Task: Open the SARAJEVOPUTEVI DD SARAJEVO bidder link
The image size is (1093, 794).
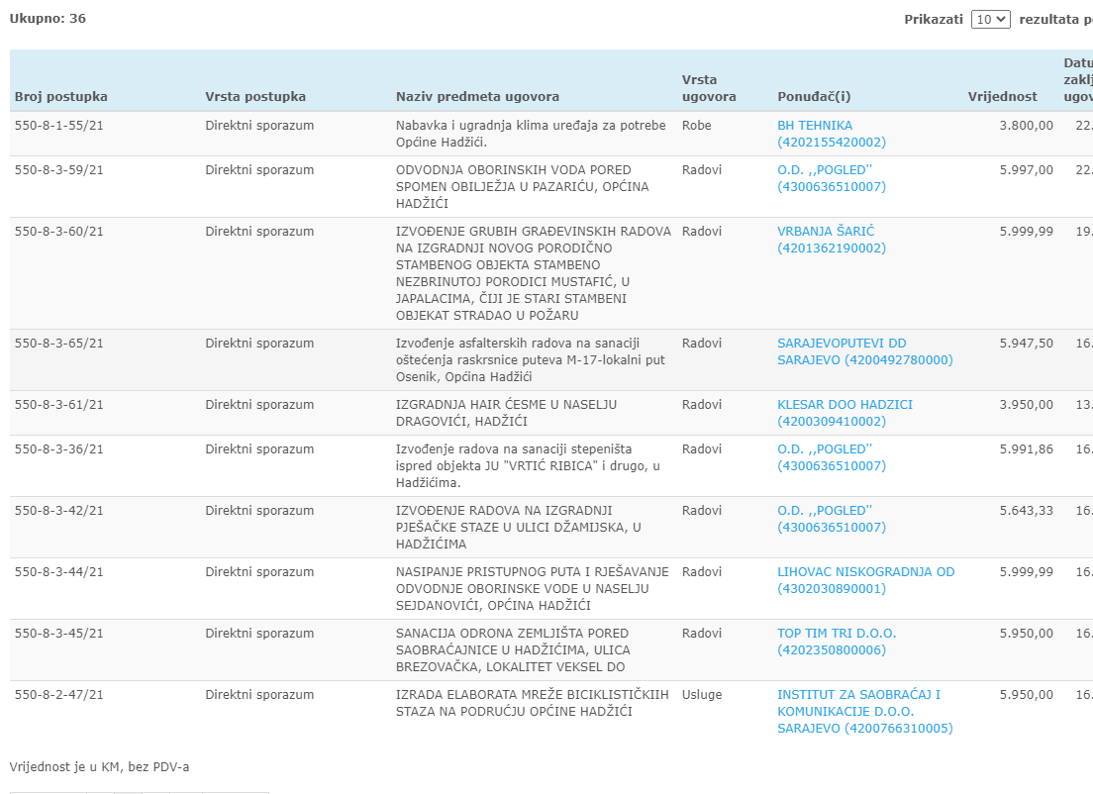Action: coord(865,351)
